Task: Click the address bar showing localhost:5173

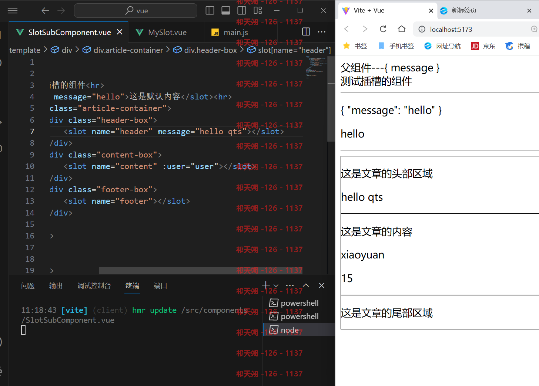Action: (476, 29)
